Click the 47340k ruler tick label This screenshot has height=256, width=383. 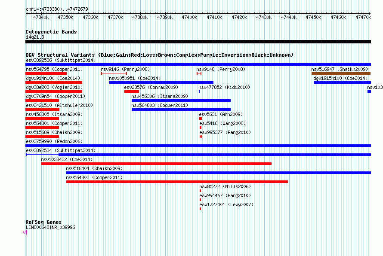coord(41,17)
